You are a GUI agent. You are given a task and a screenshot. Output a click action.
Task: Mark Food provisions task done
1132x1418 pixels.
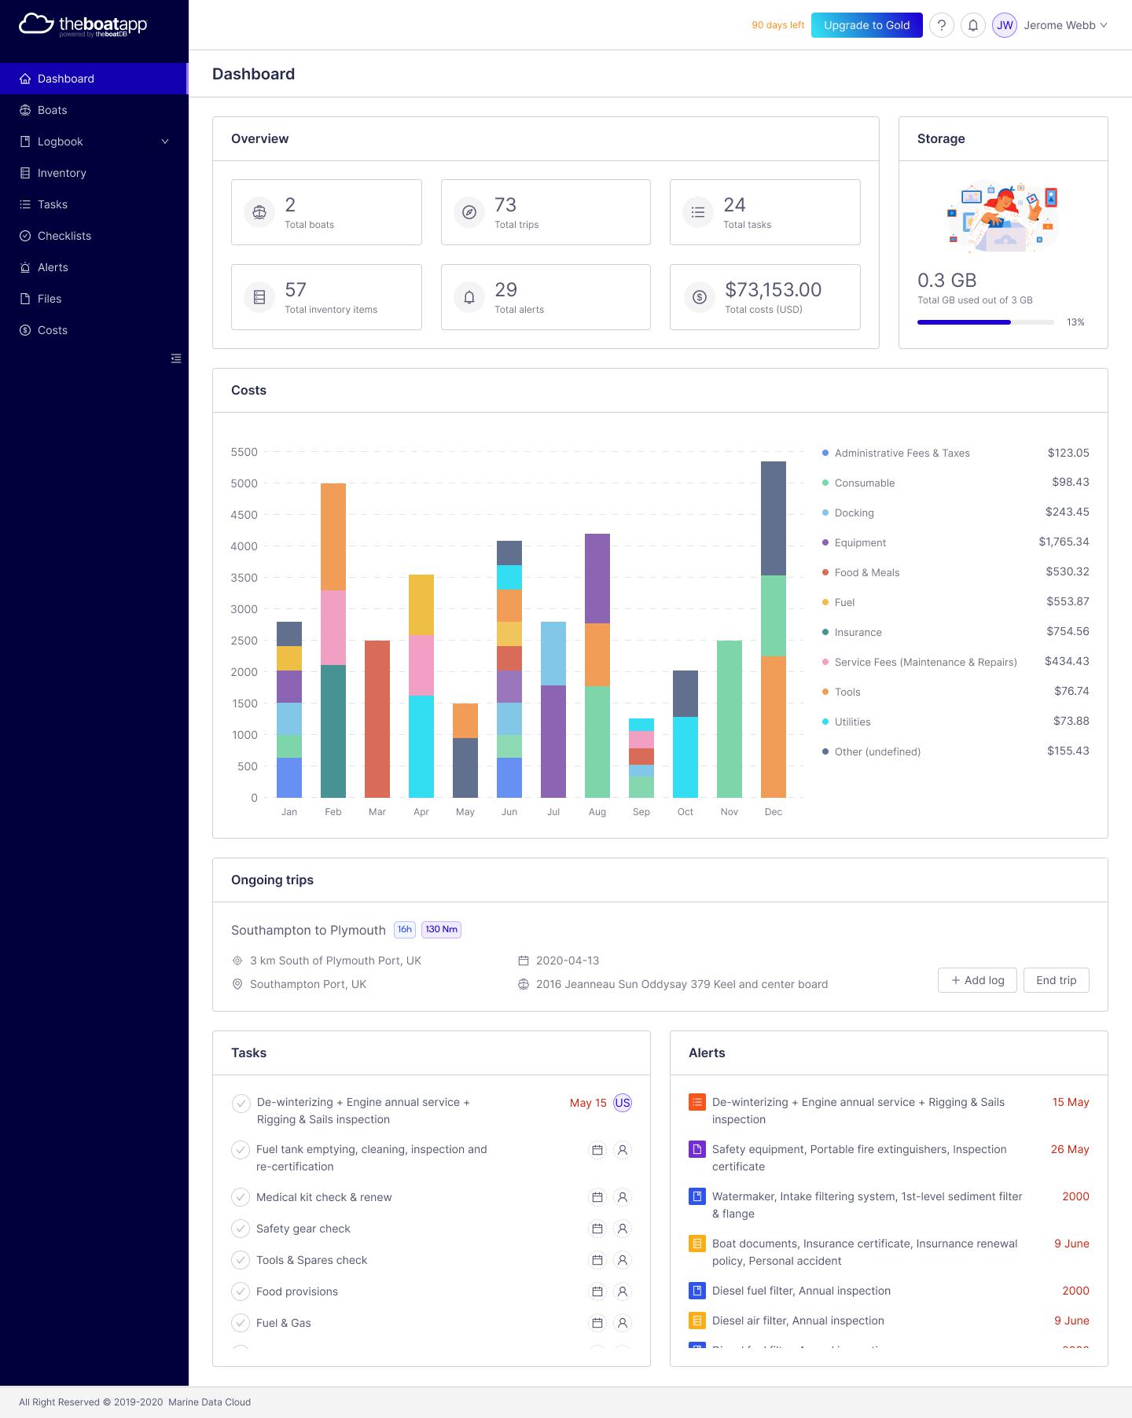click(241, 1291)
